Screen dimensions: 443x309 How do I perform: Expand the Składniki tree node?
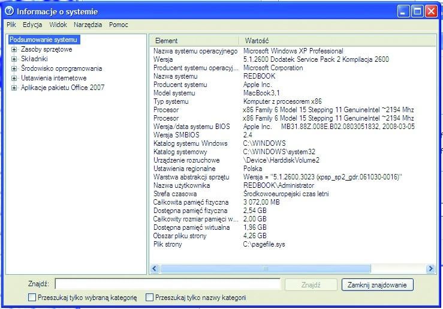(x=14, y=59)
